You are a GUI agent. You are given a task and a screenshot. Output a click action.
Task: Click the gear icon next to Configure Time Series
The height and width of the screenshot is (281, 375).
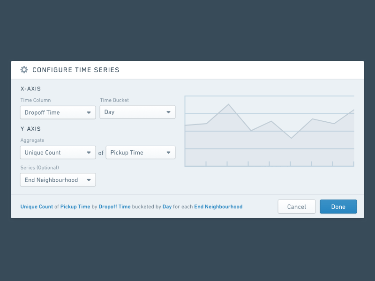[24, 69]
